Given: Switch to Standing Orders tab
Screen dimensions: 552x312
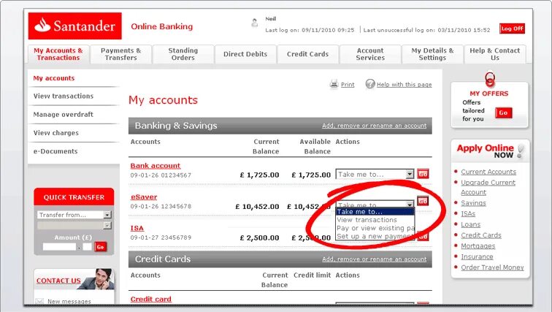Looking at the screenshot, I should [x=183, y=54].
